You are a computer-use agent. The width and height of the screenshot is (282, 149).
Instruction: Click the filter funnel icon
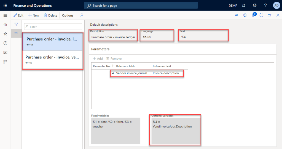(16, 25)
